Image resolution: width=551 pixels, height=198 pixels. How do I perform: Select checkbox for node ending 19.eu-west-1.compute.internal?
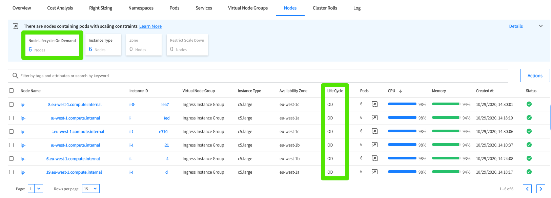12,172
